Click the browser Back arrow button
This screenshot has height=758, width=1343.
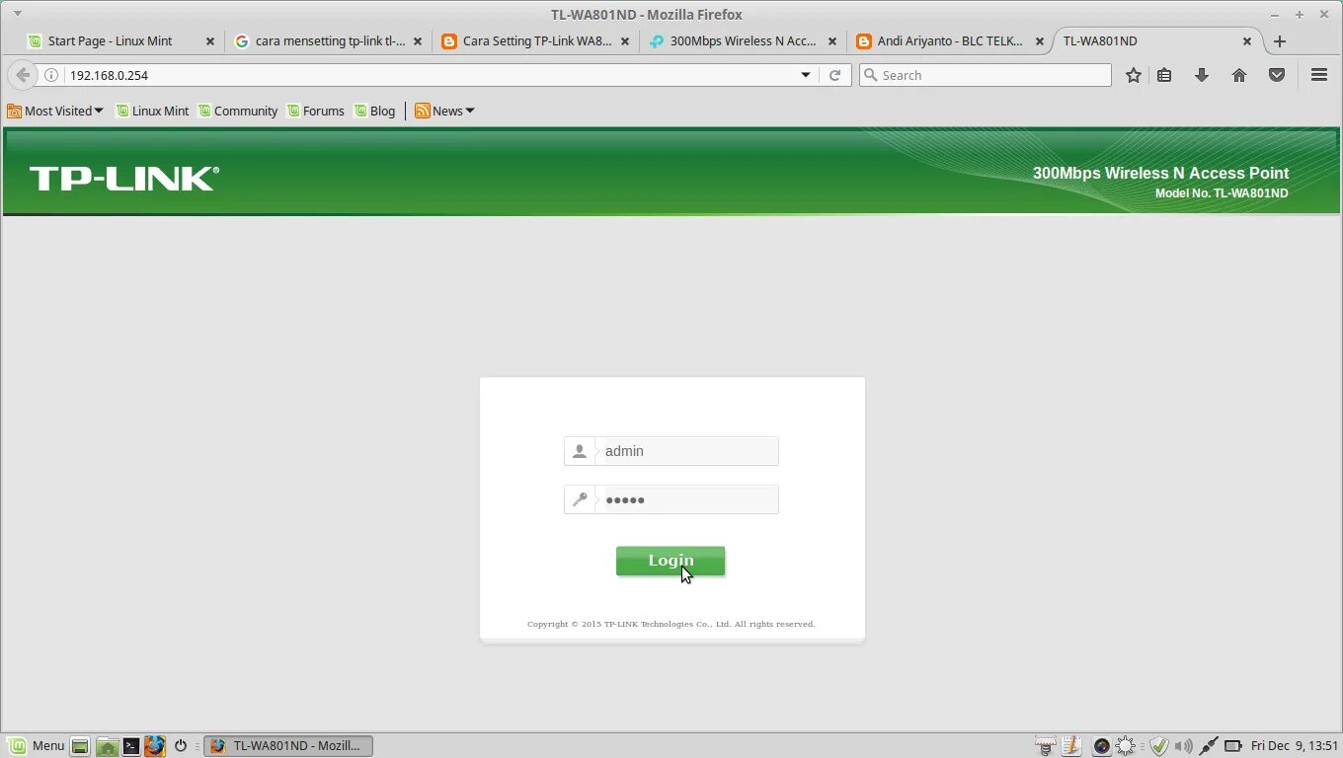pos(23,75)
